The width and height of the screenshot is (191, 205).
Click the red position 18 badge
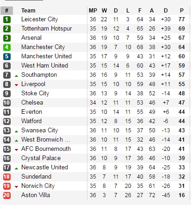[7, 177]
